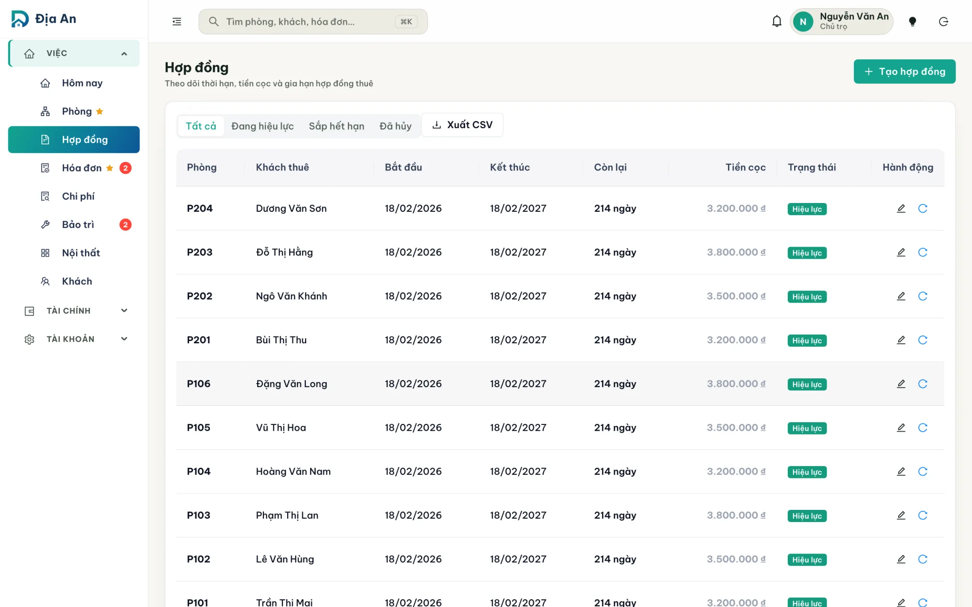The image size is (972, 607).
Task: Go to Nội thất page
Action: click(x=74, y=253)
